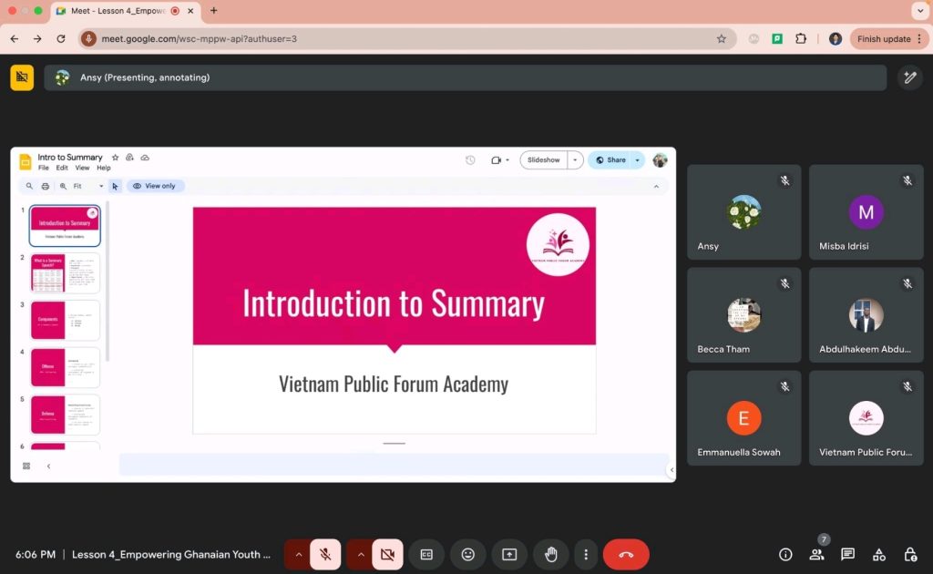Expand audio settings arrow beside microphone
This screenshot has width=933, height=574.
[298, 554]
